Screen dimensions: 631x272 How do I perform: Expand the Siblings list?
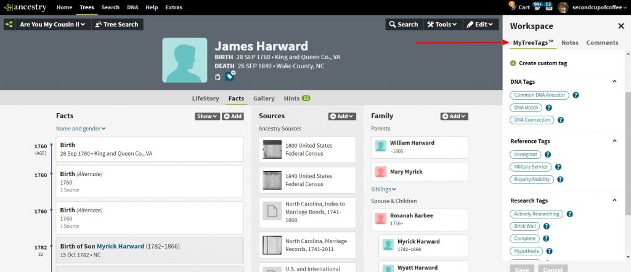[383, 190]
